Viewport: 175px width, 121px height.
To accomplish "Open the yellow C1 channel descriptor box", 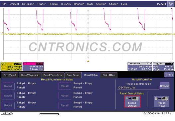I will tap(11, 66).
